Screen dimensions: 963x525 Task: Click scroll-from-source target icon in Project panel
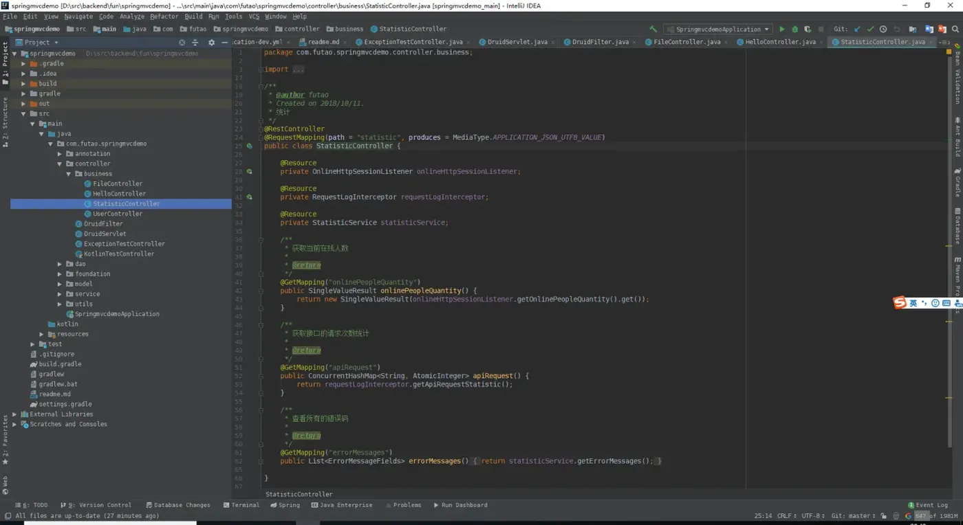click(182, 42)
